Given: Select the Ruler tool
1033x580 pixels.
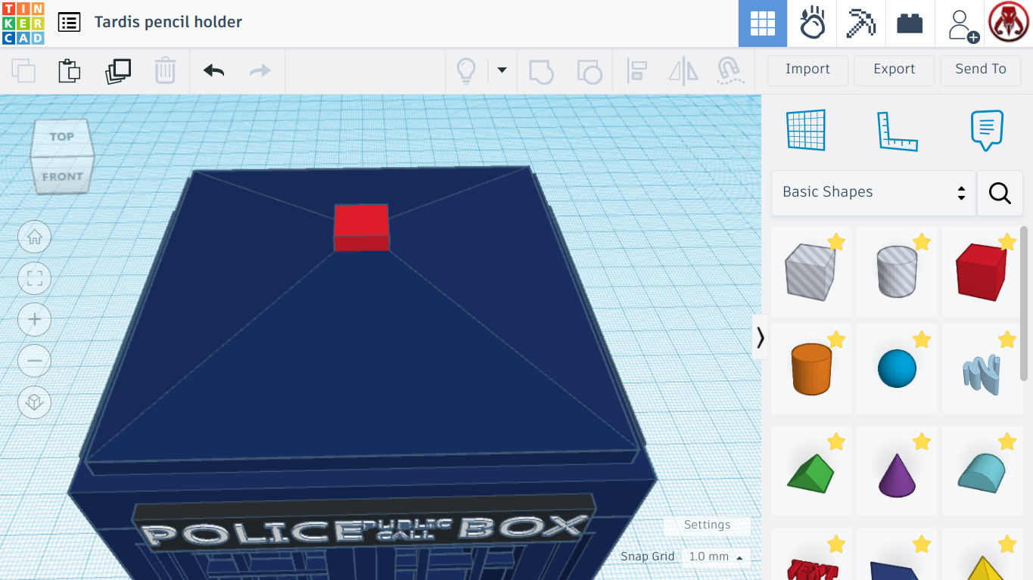Looking at the screenshot, I should point(897,131).
